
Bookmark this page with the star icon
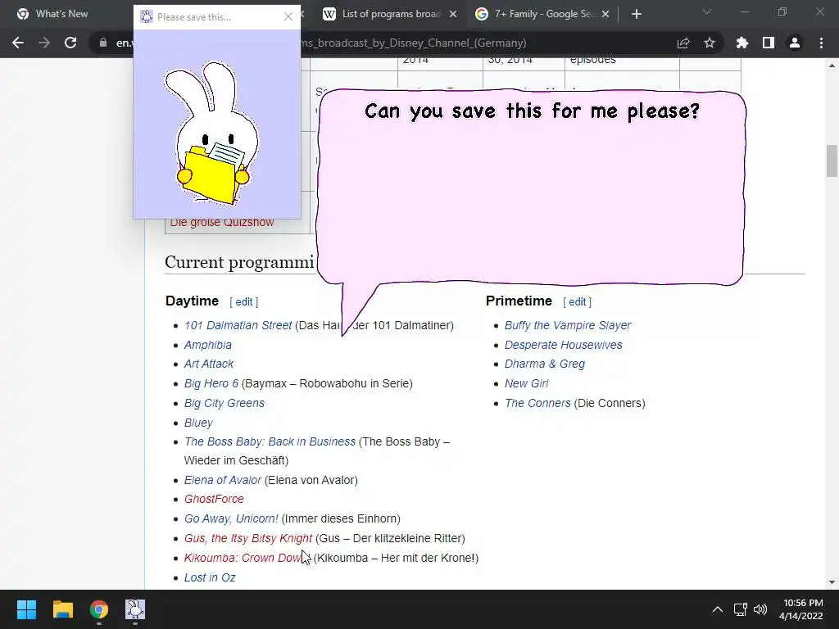[710, 43]
